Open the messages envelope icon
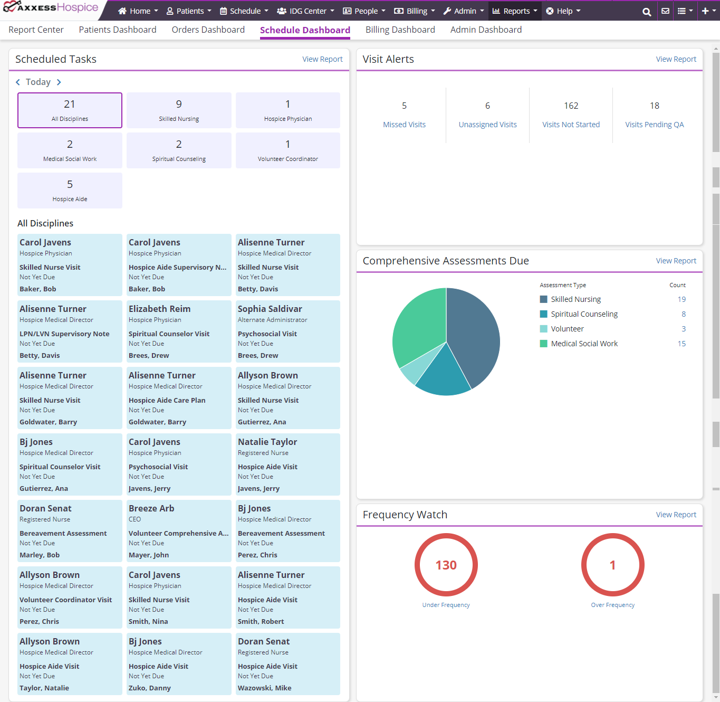720x702 pixels. (666, 11)
